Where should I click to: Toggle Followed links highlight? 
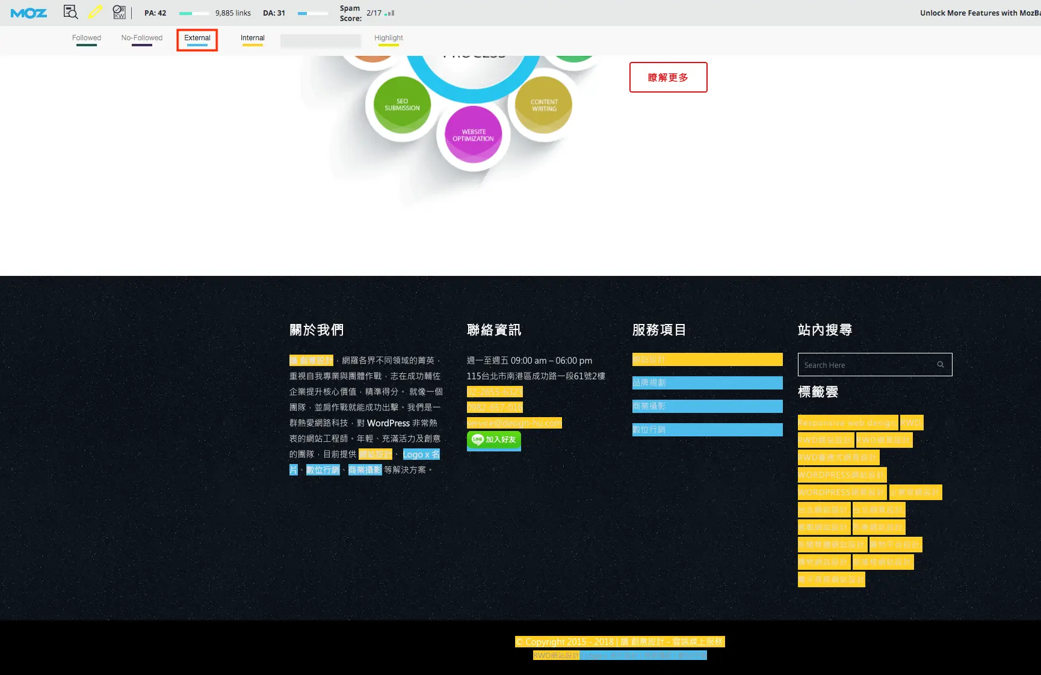coord(87,40)
